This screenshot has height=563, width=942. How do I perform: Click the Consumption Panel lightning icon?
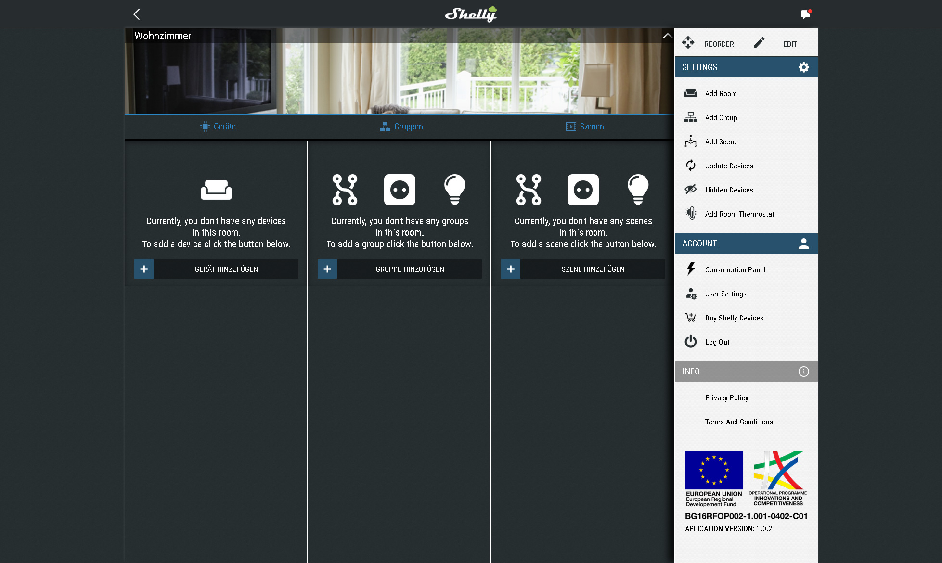tap(691, 269)
